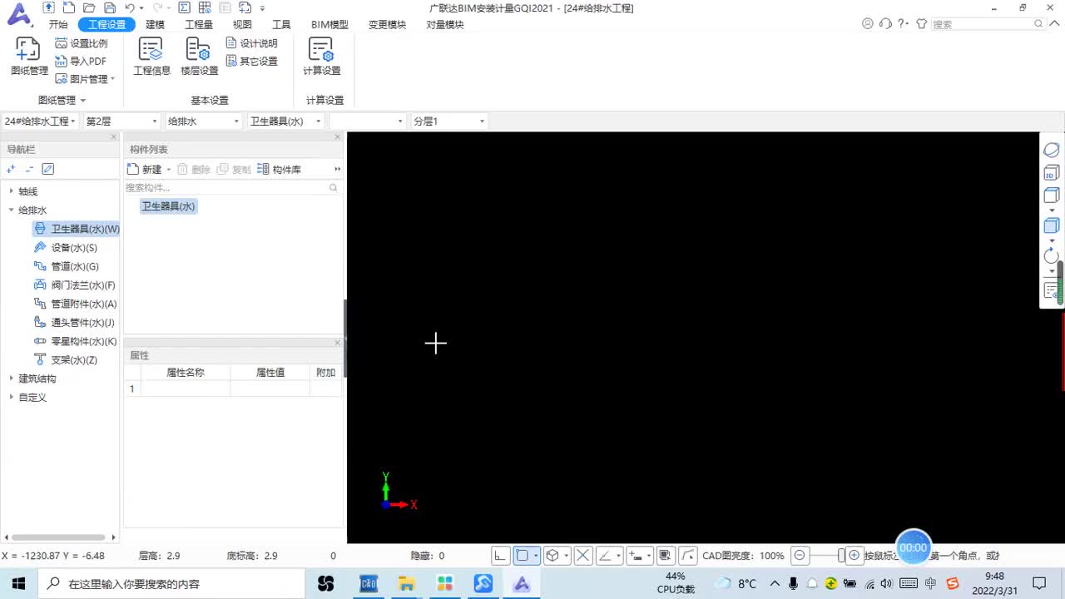Expand the 自定义 tree node
Image resolution: width=1065 pixels, height=599 pixels.
12,398
